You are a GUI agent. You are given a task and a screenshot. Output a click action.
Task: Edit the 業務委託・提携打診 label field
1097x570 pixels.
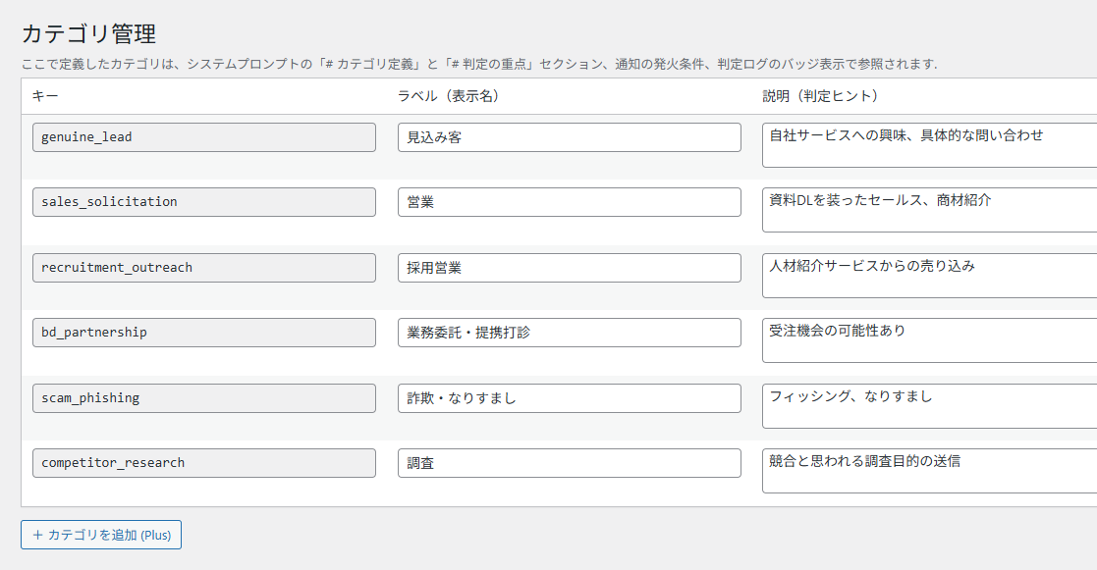click(x=570, y=333)
